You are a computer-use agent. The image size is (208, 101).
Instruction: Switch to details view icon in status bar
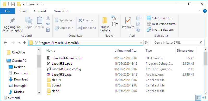coord(198,98)
